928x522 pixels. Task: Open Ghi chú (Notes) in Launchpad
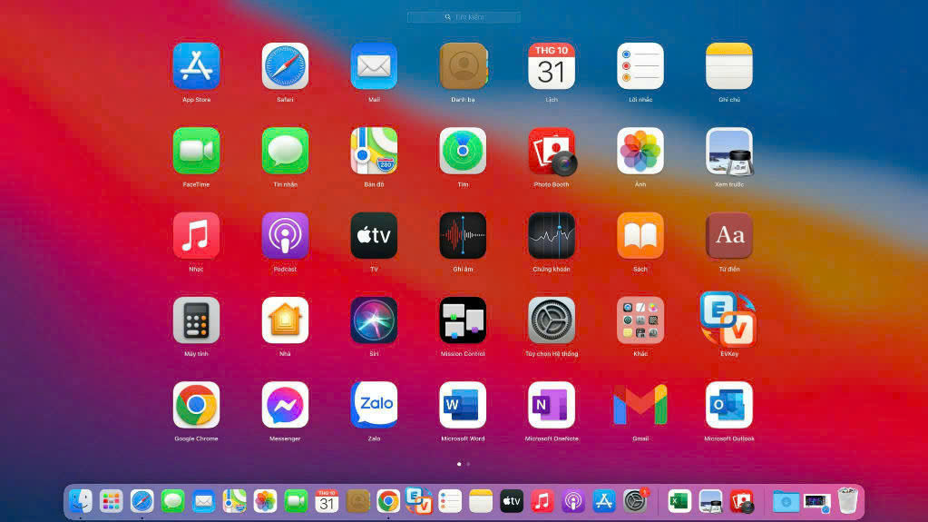(729, 65)
